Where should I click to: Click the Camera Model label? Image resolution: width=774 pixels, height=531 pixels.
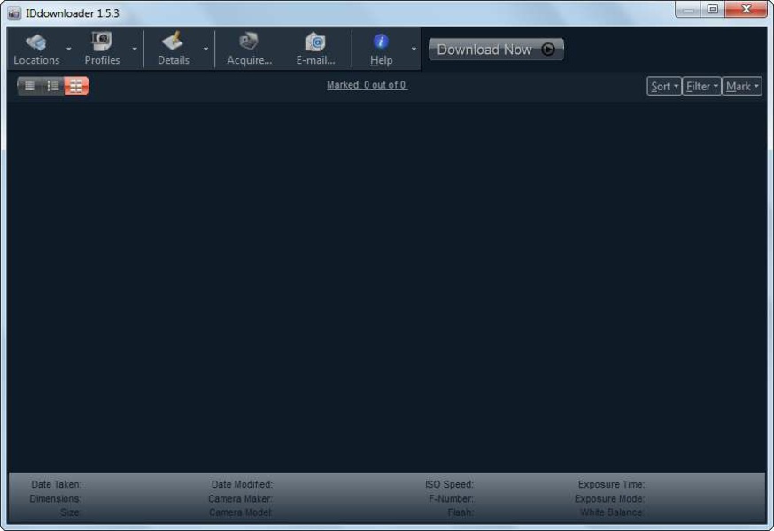[240, 512]
